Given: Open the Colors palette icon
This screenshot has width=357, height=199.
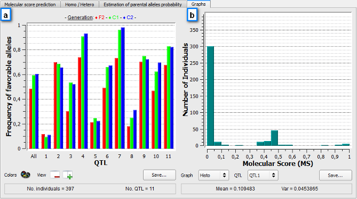Looking at the screenshot, I should [x=26, y=175].
